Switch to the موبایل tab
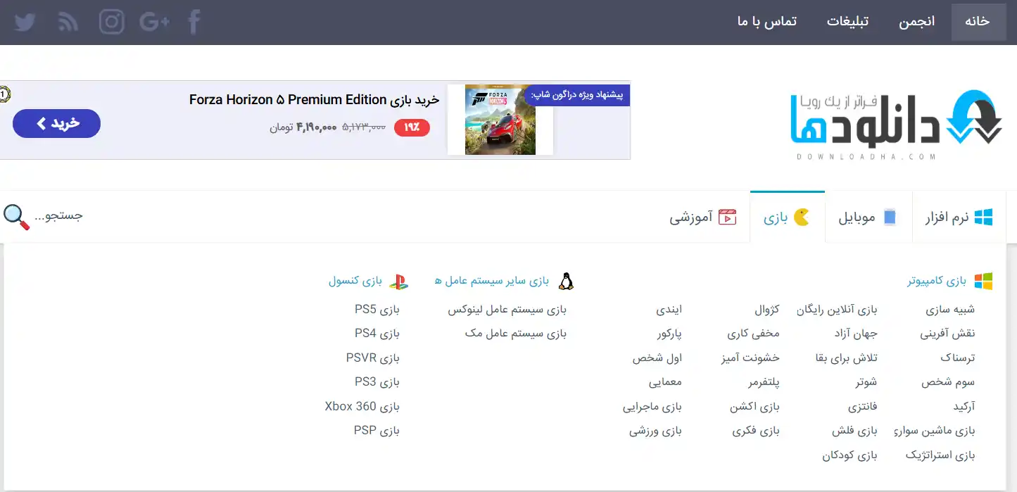 (x=867, y=217)
